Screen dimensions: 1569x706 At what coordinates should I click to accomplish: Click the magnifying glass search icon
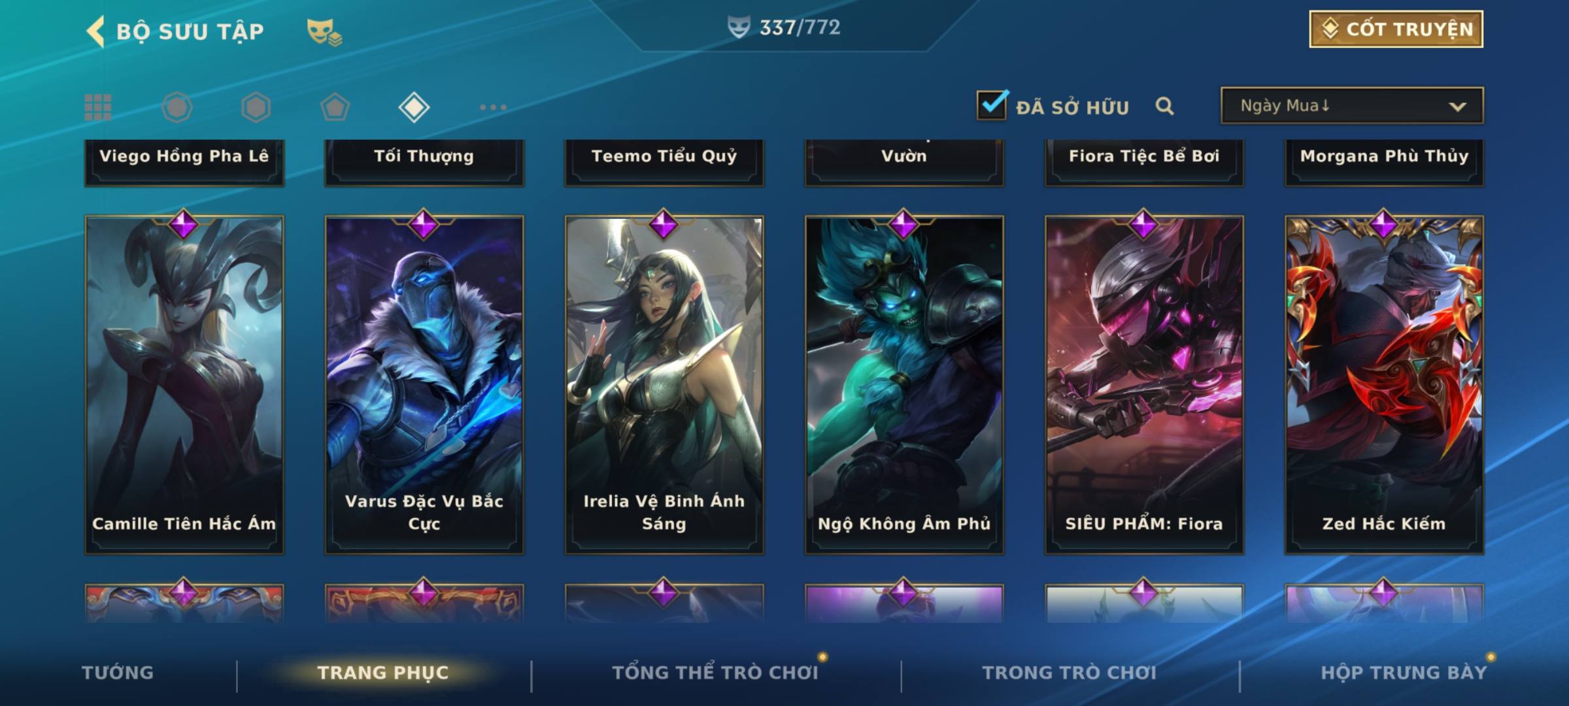click(1164, 106)
